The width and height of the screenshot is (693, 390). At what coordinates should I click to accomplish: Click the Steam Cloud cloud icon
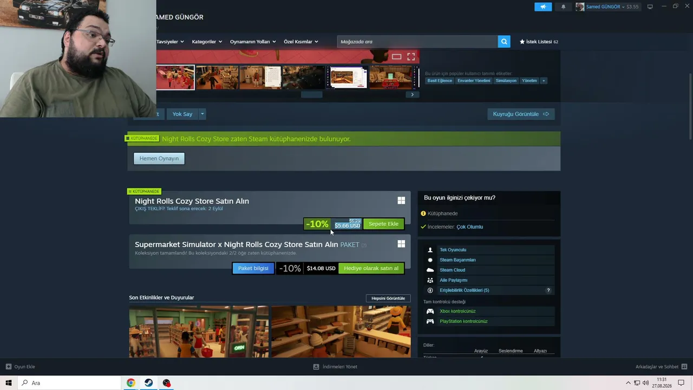430,270
